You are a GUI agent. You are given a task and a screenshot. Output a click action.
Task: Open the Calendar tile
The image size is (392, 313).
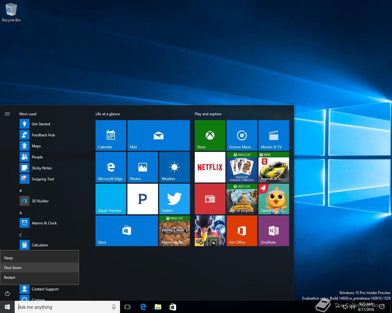pyautogui.click(x=111, y=135)
